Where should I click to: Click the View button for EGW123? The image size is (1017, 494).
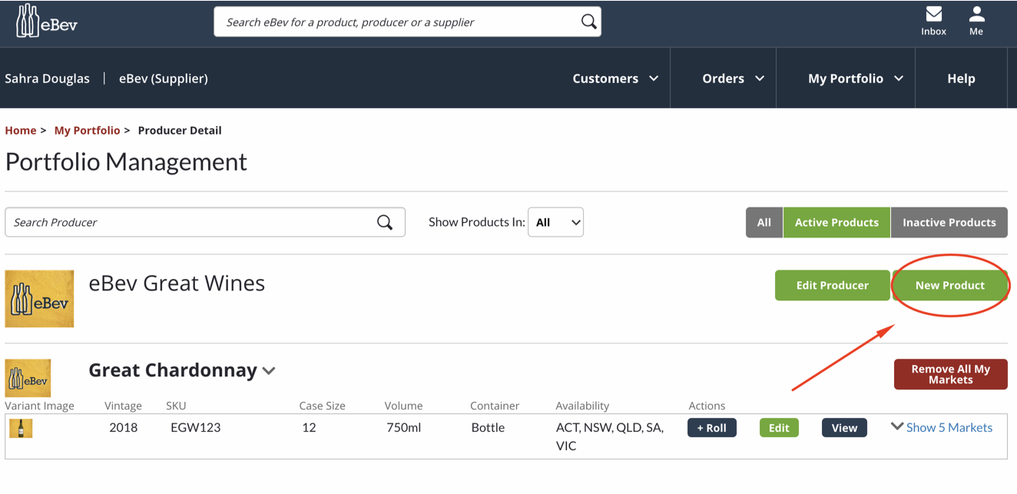point(844,428)
